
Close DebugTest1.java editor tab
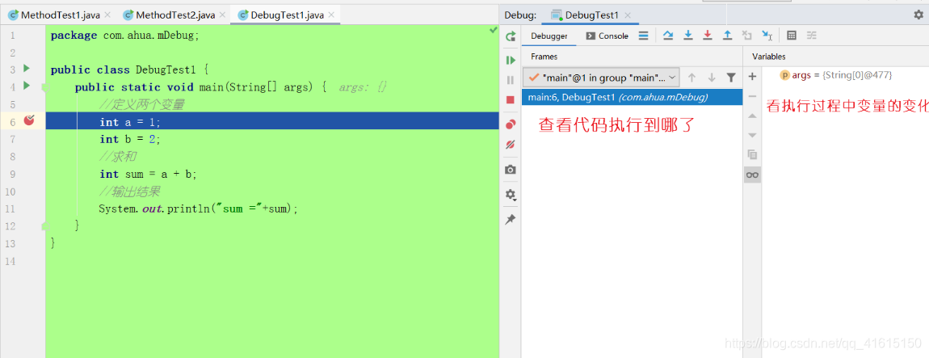(x=330, y=15)
